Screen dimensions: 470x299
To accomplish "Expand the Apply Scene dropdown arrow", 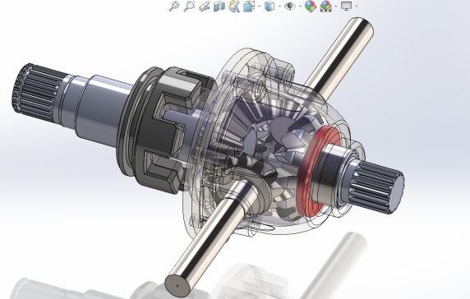I will (336, 7).
